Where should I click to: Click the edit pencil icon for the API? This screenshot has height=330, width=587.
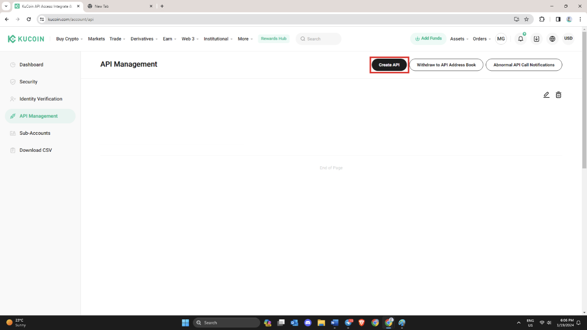tap(546, 95)
